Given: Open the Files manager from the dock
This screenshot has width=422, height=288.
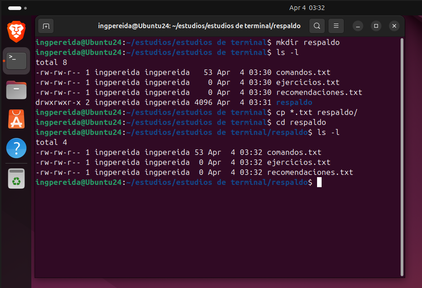Looking at the screenshot, I should [16, 90].
